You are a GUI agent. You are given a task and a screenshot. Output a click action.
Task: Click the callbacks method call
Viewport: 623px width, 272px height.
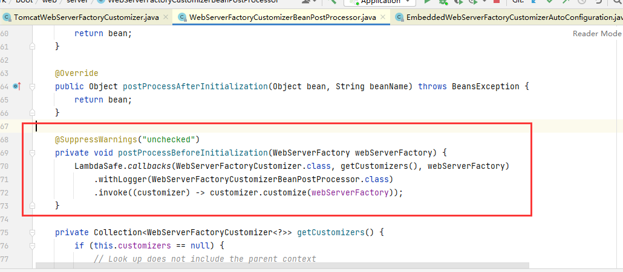[x=149, y=166]
